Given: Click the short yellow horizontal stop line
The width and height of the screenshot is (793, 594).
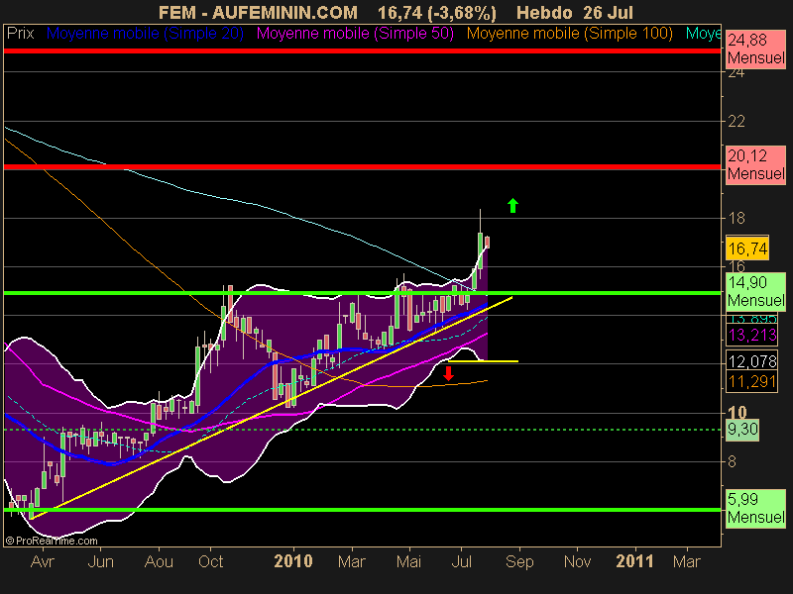Looking at the screenshot, I should tap(483, 361).
